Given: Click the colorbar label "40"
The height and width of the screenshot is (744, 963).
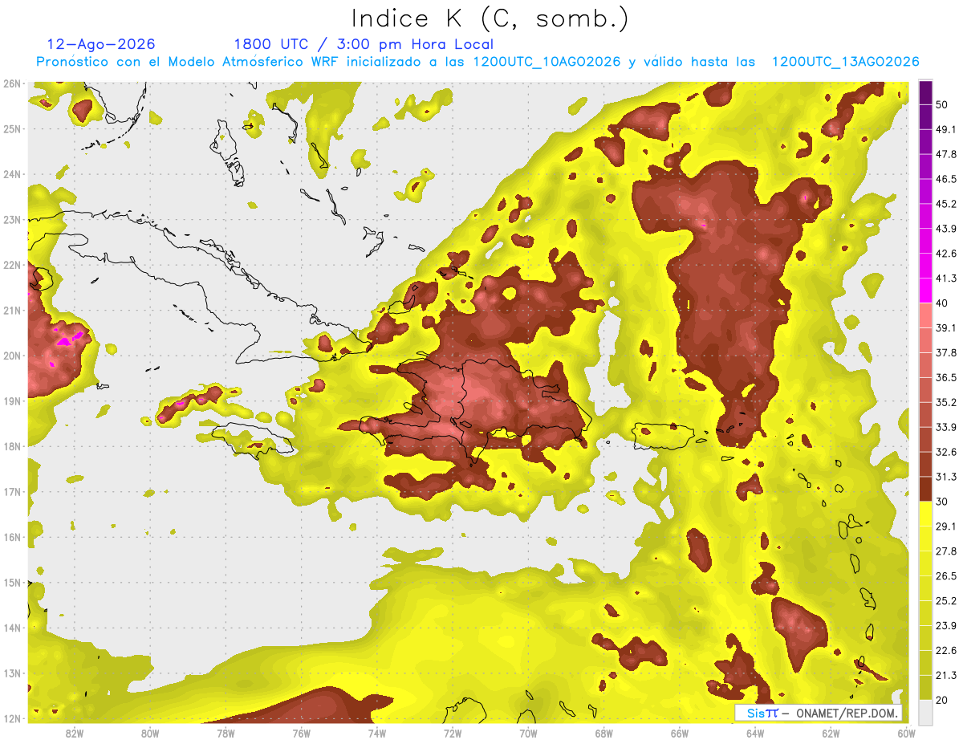Looking at the screenshot, I should (941, 303).
